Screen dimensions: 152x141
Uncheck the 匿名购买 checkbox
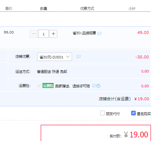tap(133, 113)
